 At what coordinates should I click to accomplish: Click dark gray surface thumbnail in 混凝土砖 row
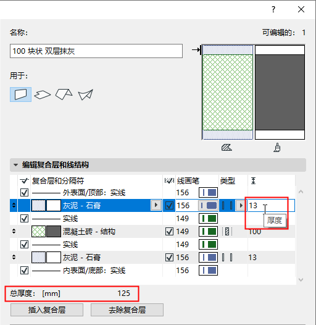(54, 232)
